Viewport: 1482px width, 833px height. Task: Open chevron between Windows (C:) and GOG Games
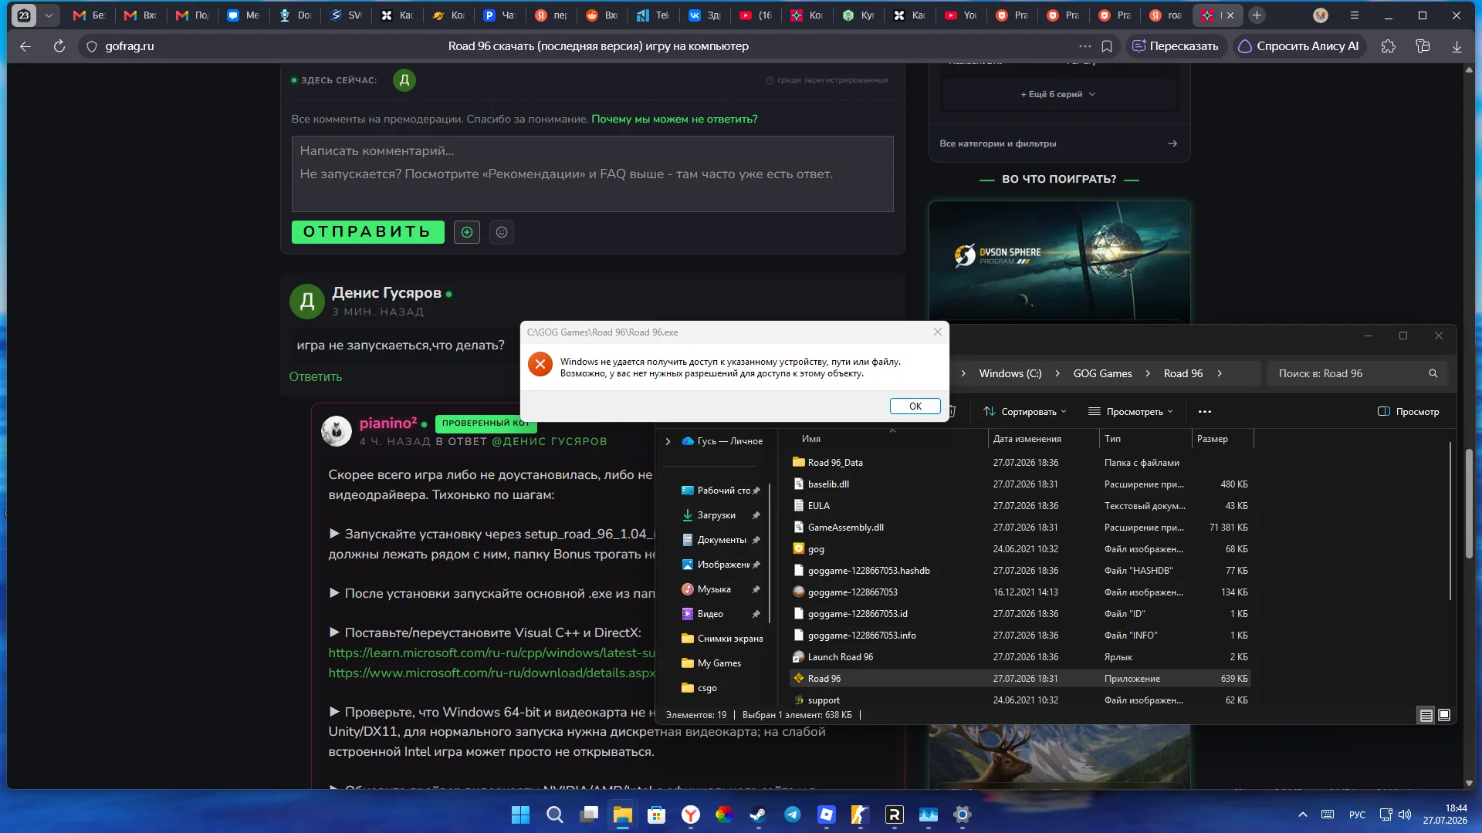pyautogui.click(x=1057, y=373)
